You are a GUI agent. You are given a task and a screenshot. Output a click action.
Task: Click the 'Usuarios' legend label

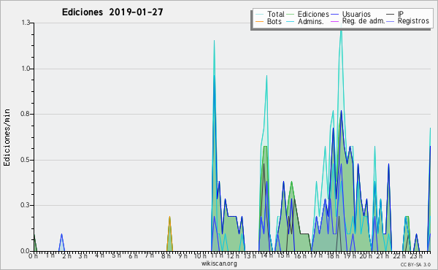356,14
